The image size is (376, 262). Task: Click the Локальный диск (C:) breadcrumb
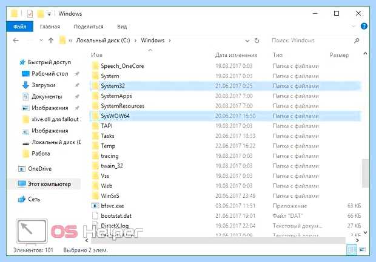[x=103, y=41]
